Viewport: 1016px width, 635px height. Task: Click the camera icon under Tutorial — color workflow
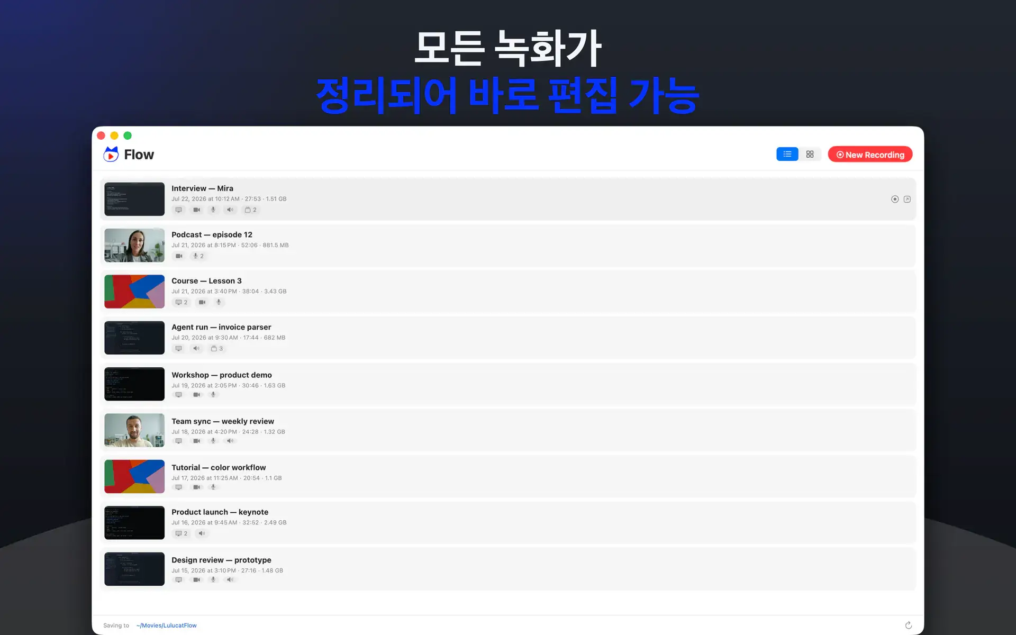(196, 487)
